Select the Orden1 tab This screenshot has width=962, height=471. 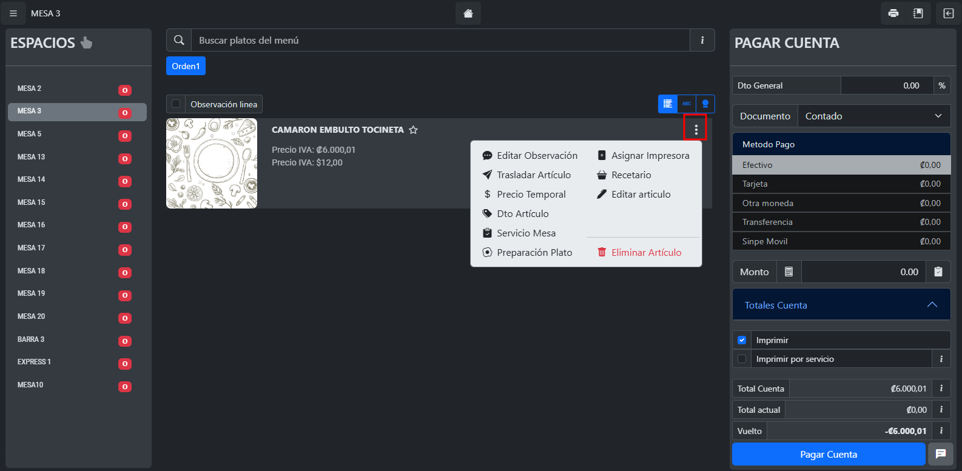coord(186,66)
